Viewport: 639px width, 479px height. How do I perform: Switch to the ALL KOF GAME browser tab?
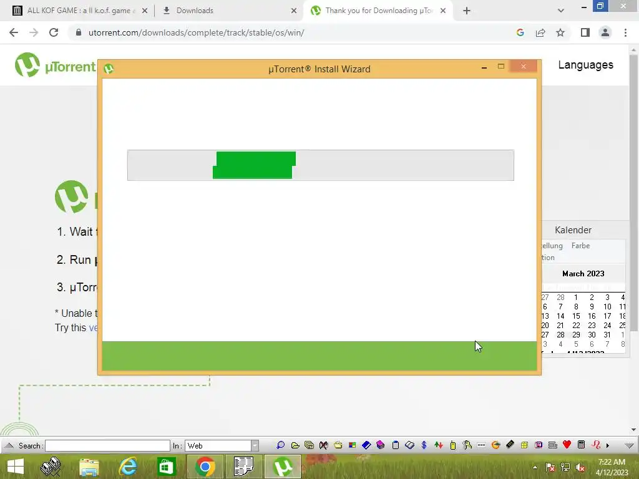[x=80, y=11]
